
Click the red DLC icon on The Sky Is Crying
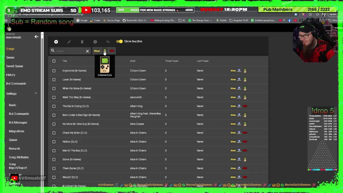(x=245, y=106)
